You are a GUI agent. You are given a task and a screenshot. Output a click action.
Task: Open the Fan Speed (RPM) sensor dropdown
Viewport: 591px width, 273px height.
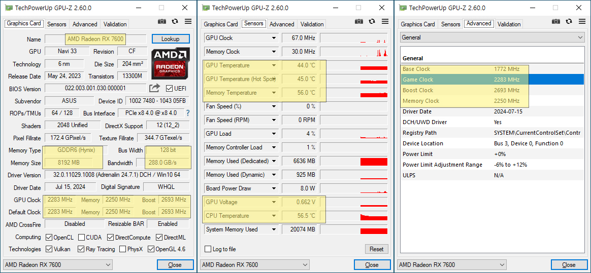tap(274, 120)
